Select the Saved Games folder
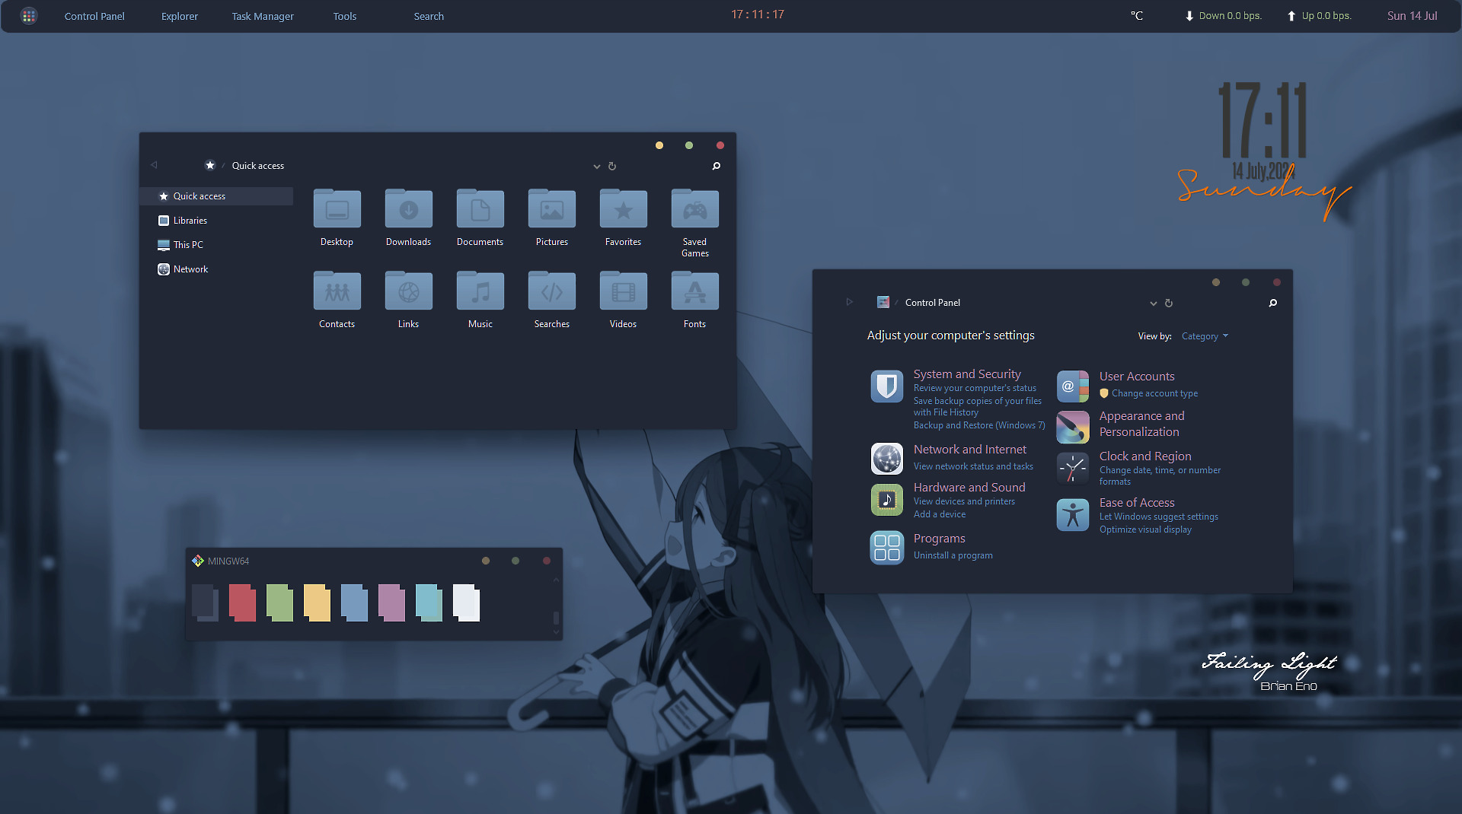The image size is (1462, 814). coord(694,208)
